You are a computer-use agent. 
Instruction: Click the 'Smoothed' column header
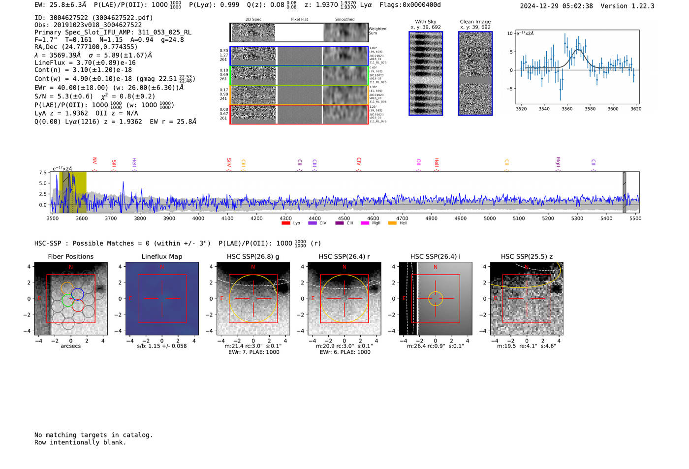click(x=344, y=20)
